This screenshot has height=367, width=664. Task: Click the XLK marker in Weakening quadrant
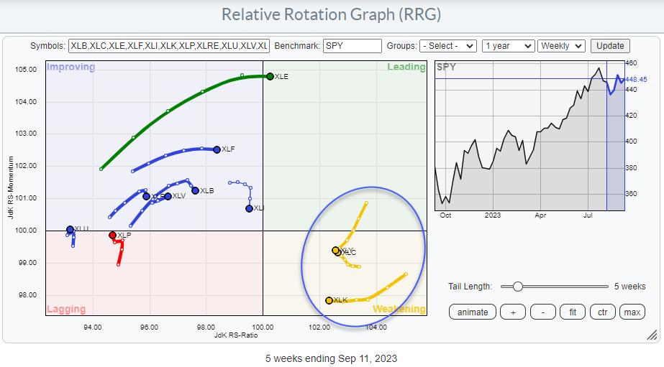click(x=329, y=300)
